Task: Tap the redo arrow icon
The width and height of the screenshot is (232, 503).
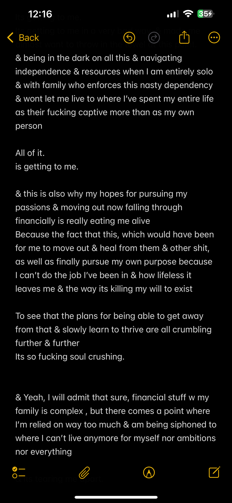Action: (x=154, y=38)
